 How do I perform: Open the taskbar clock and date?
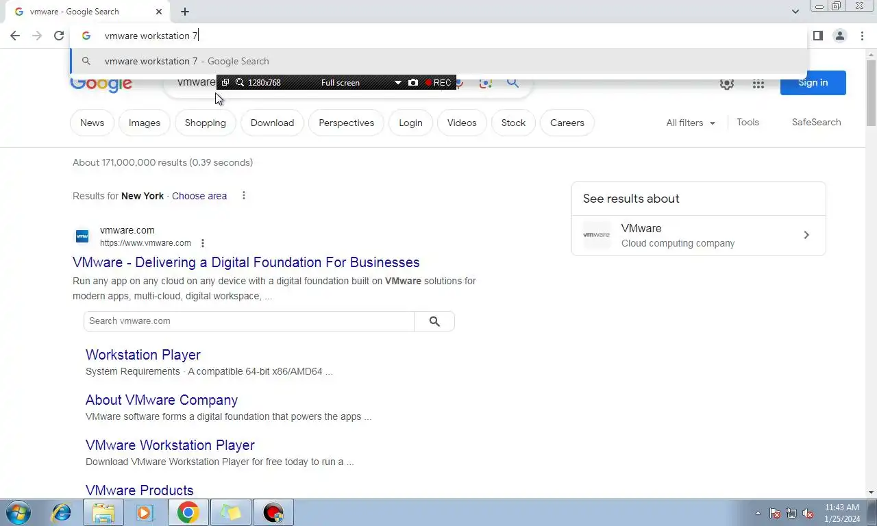tap(841, 512)
